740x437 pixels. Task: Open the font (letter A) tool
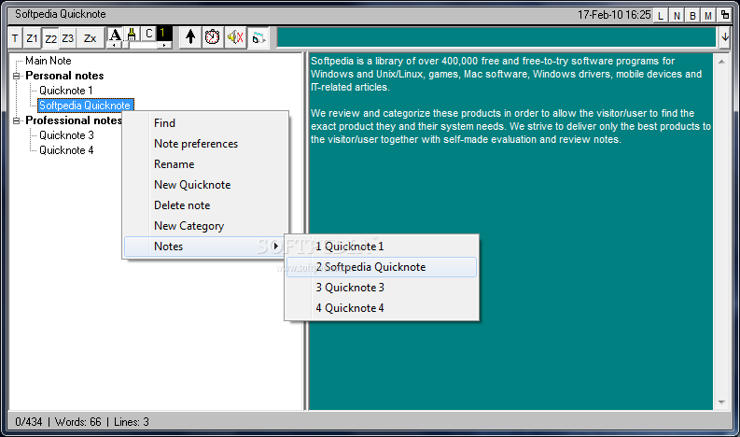click(115, 35)
